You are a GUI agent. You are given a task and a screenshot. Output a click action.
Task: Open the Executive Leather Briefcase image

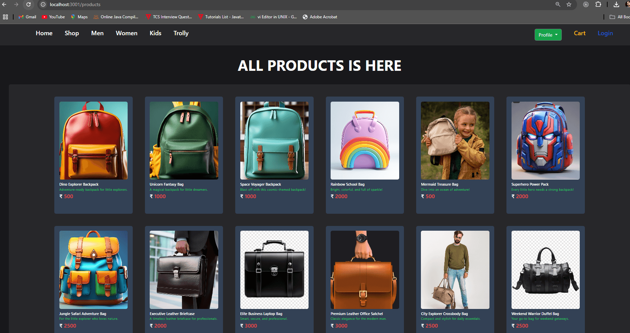(184, 270)
